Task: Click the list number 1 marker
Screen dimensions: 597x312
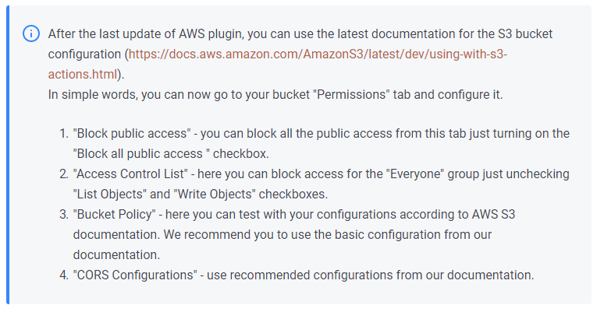Action: (64, 134)
